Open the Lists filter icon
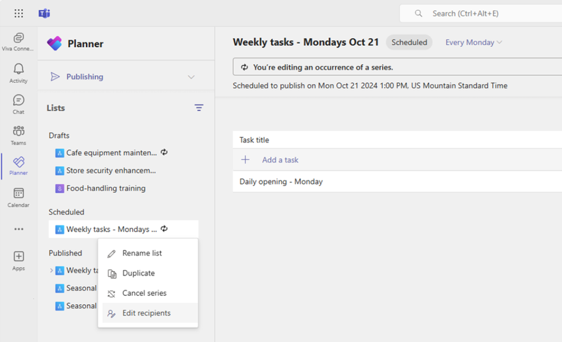This screenshot has height=342, width=562. 199,107
